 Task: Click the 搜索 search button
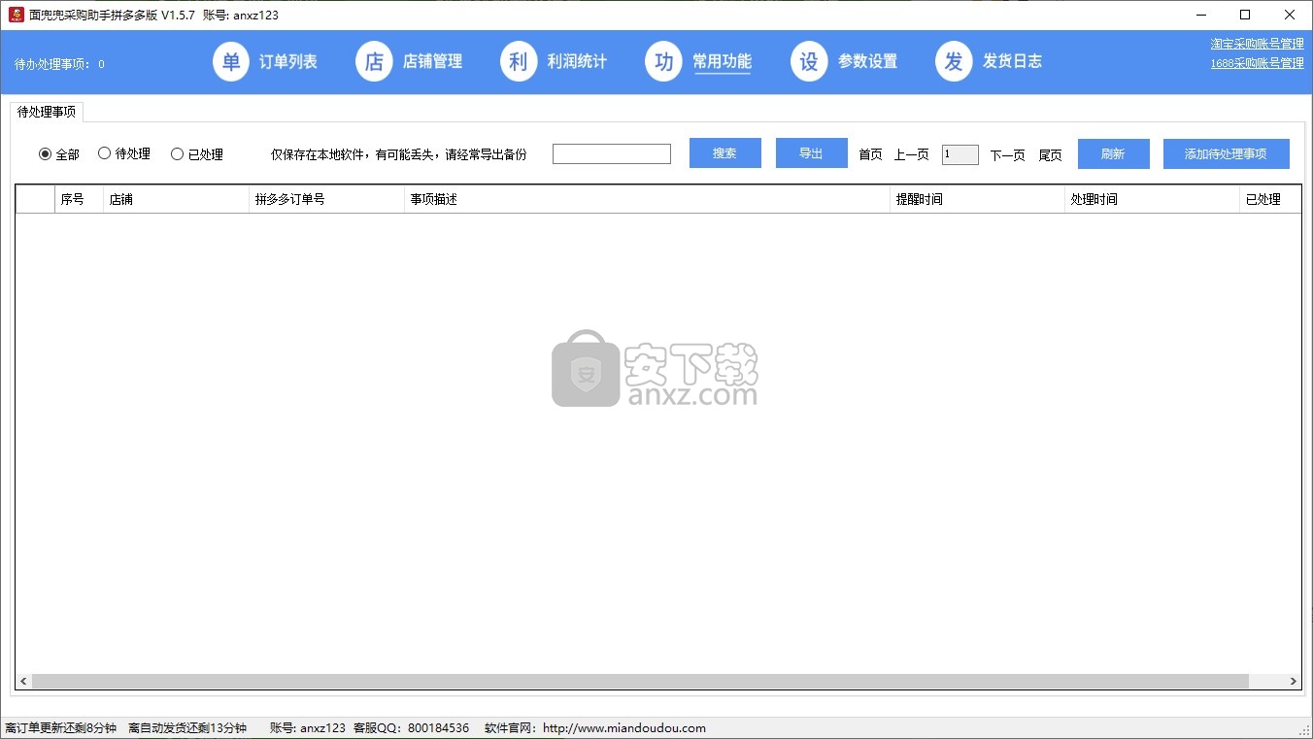point(725,153)
